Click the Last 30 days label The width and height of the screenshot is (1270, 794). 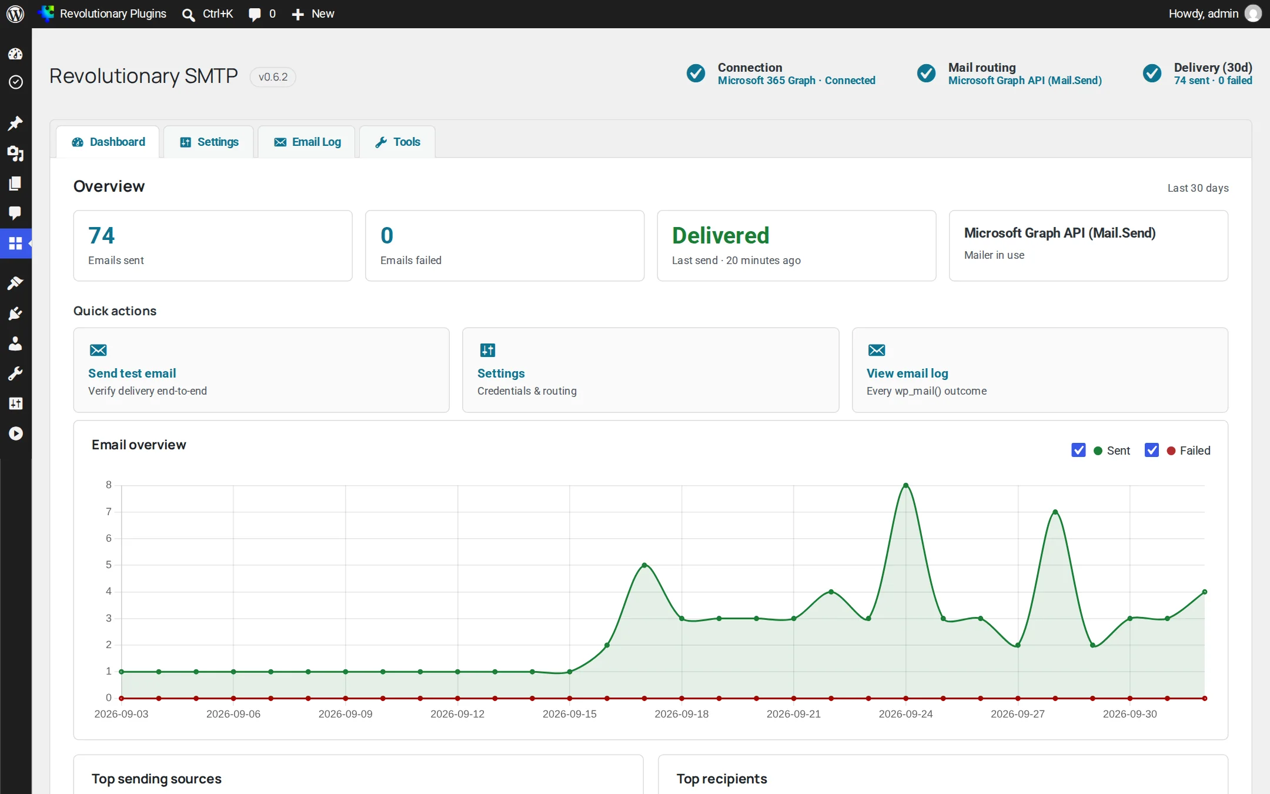click(x=1198, y=188)
